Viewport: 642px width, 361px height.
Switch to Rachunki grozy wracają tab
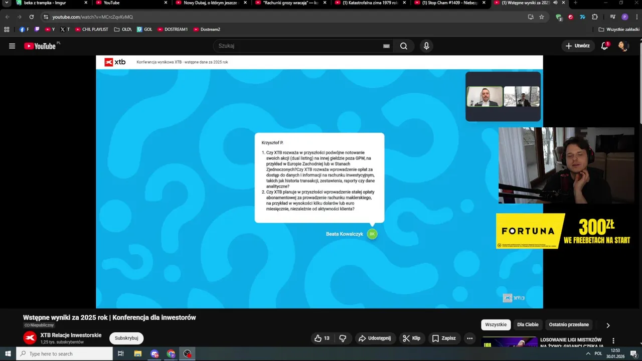290,3
